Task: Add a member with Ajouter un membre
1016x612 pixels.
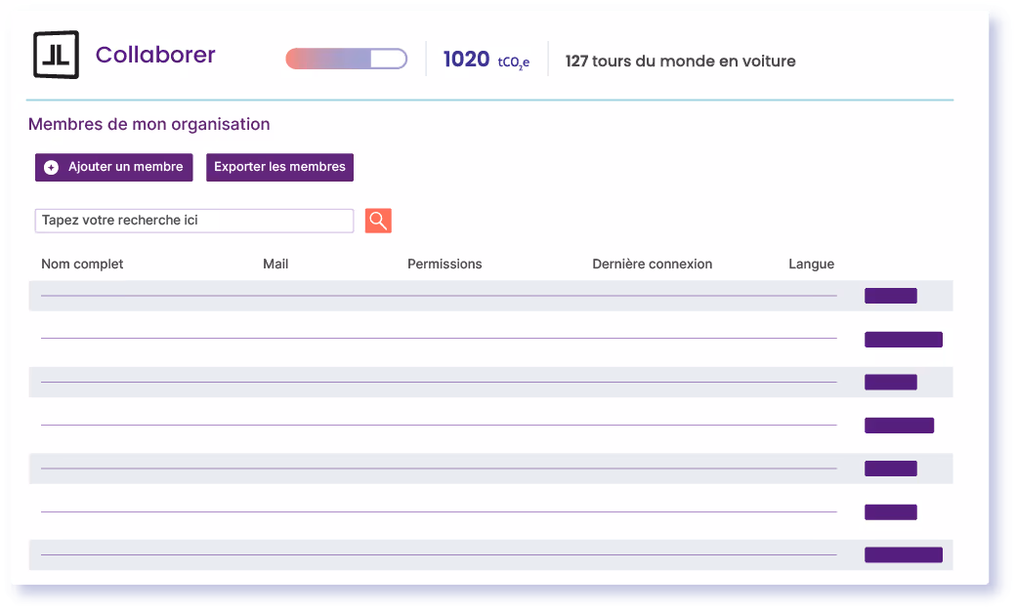Action: coord(114,167)
